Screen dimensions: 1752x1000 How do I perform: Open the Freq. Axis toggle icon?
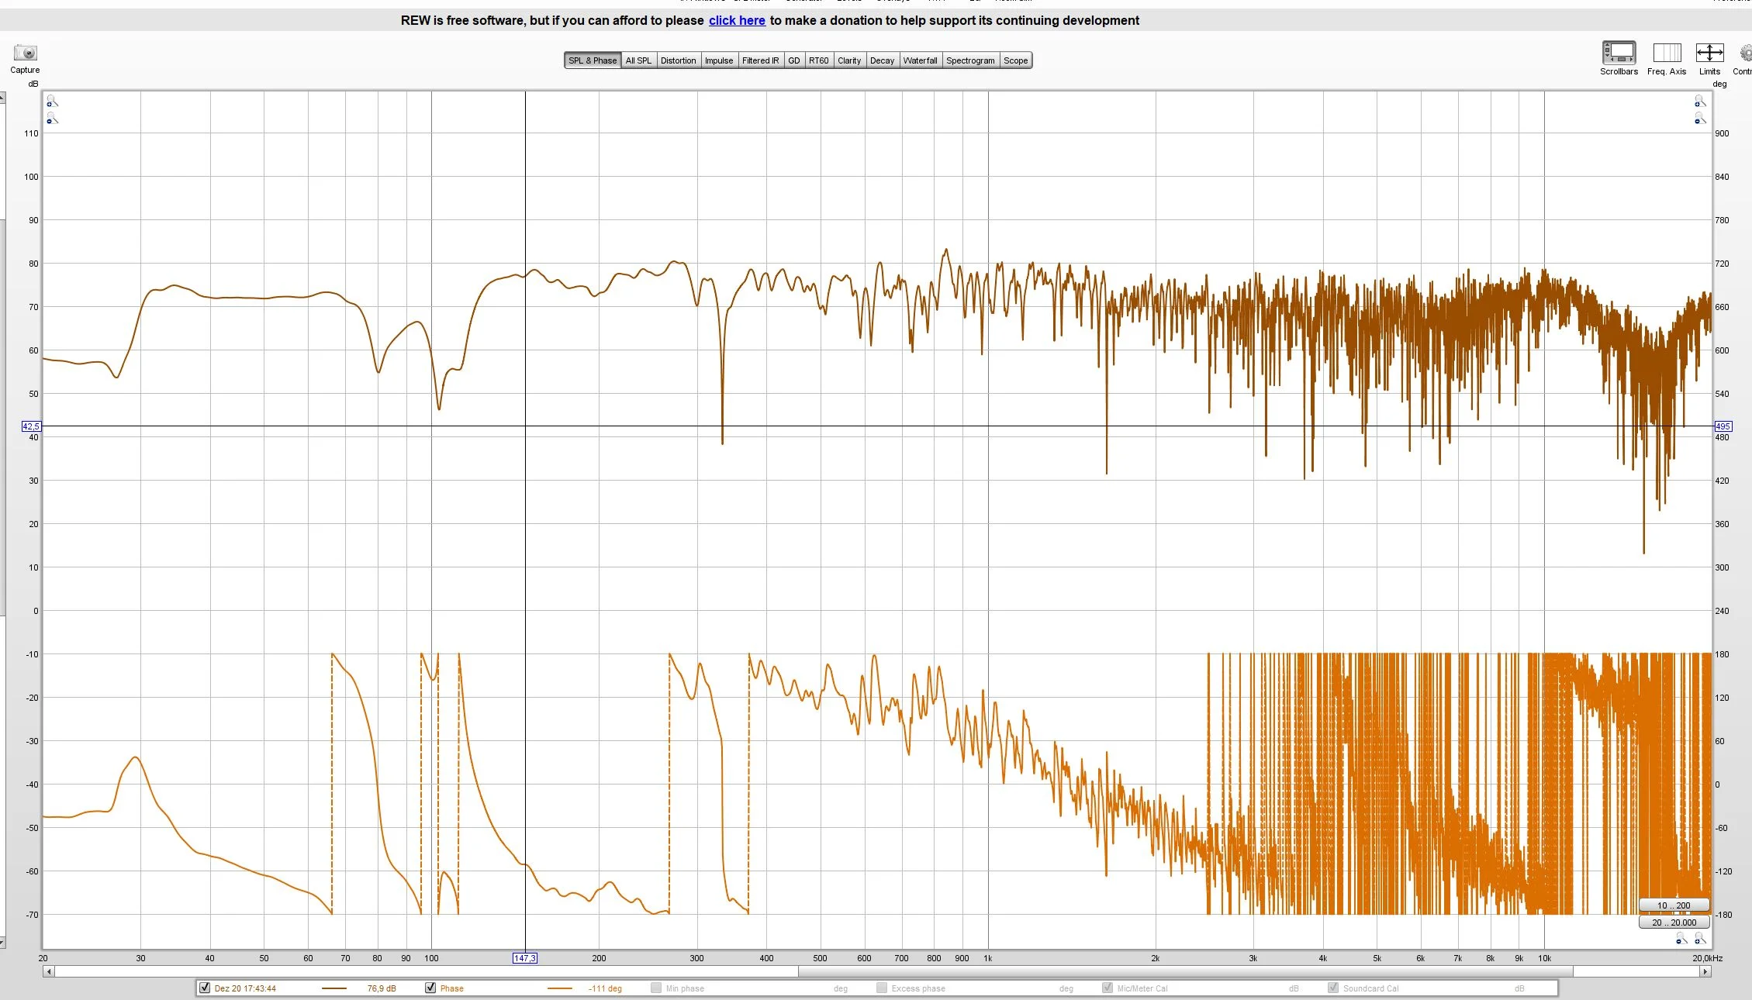click(x=1667, y=53)
